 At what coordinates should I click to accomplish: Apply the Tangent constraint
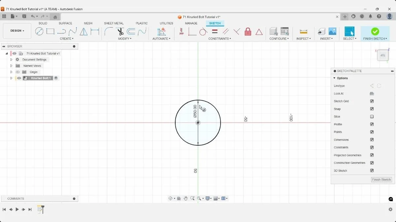point(203,31)
